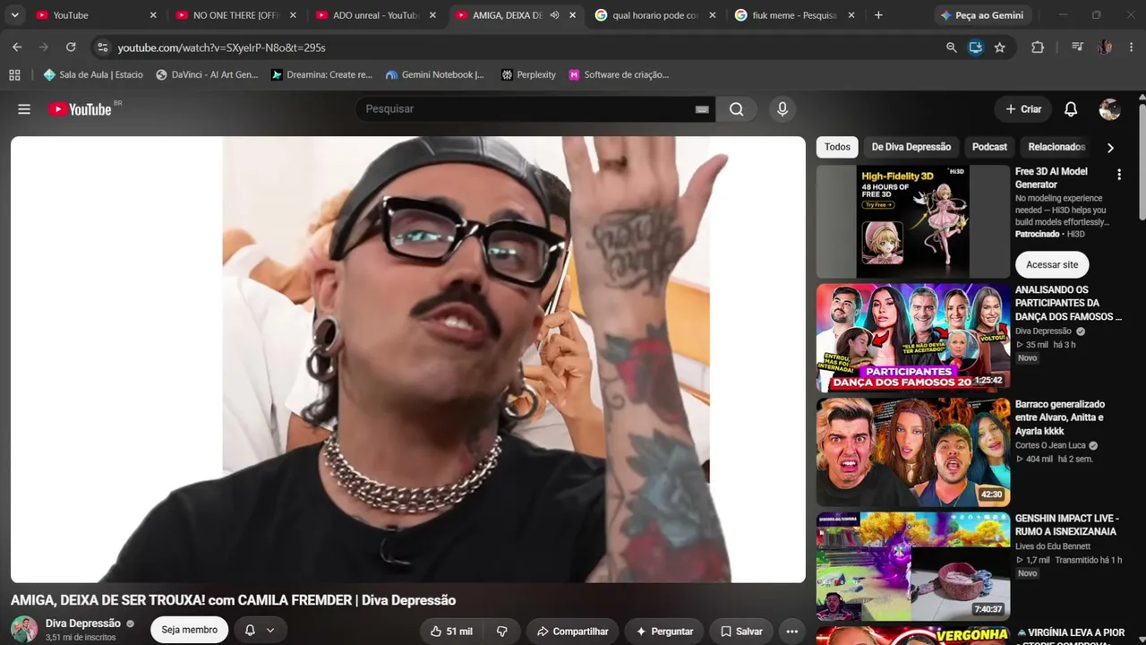
Task: Switch to fiuk meme search tab
Action: pos(795,15)
